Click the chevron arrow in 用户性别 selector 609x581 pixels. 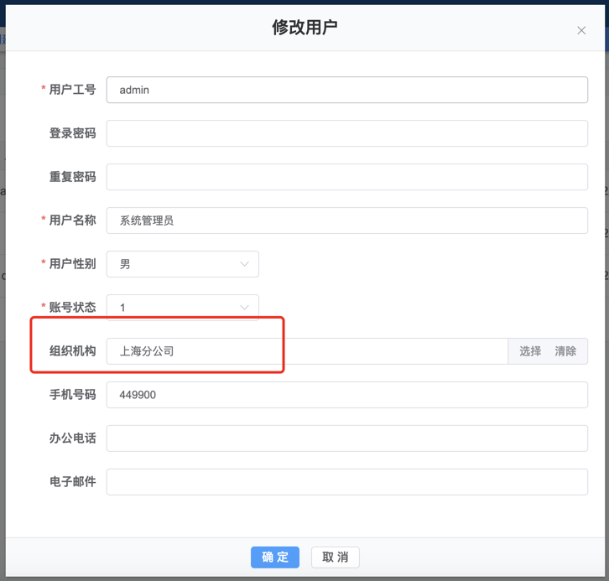coord(244,264)
